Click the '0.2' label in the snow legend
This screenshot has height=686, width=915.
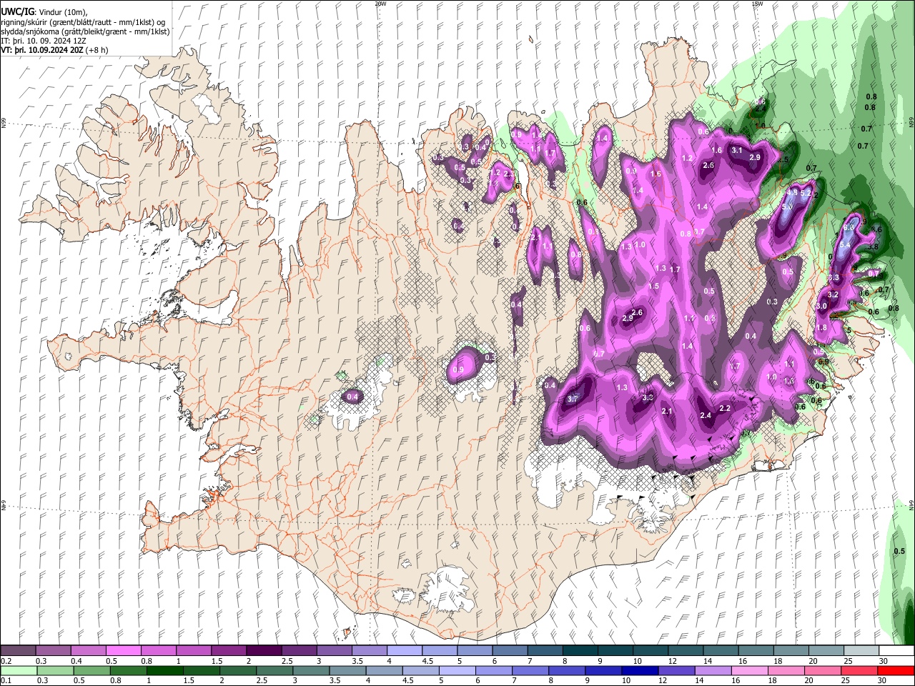pyautogui.click(x=6, y=661)
